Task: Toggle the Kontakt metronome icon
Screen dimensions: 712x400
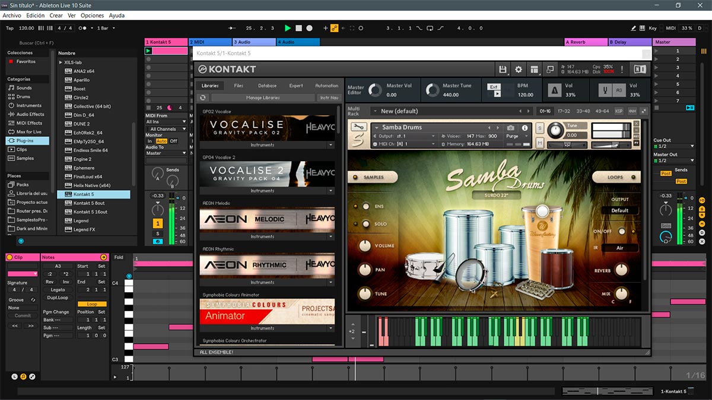Action: tap(554, 90)
